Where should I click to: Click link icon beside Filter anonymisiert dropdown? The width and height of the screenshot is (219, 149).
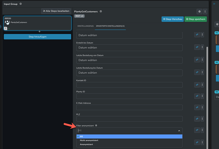click(x=197, y=130)
